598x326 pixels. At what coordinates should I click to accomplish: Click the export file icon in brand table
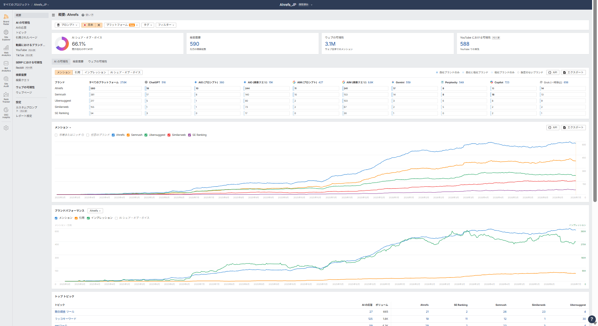(x=564, y=72)
